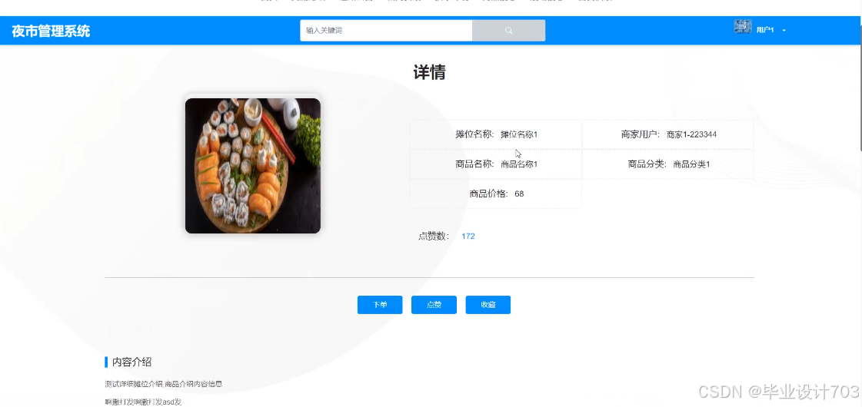Click the 下单 button
Image resolution: width=862 pixels, height=407 pixels.
point(380,305)
